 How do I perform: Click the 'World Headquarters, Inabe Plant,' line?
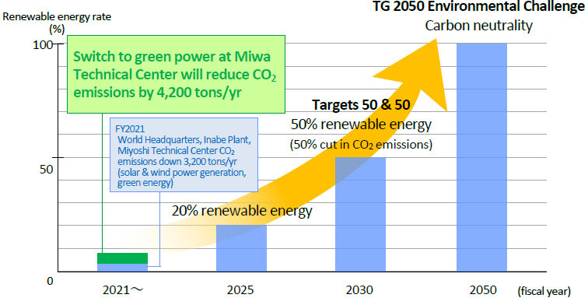point(184,140)
